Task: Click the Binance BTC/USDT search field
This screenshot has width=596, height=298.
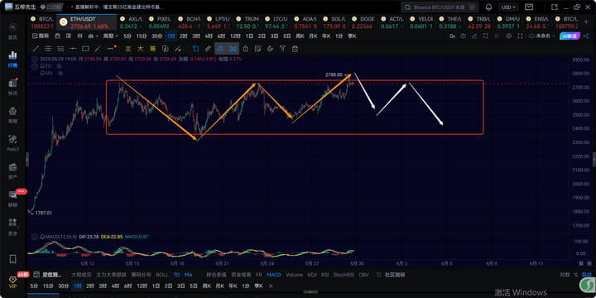Action: point(440,7)
